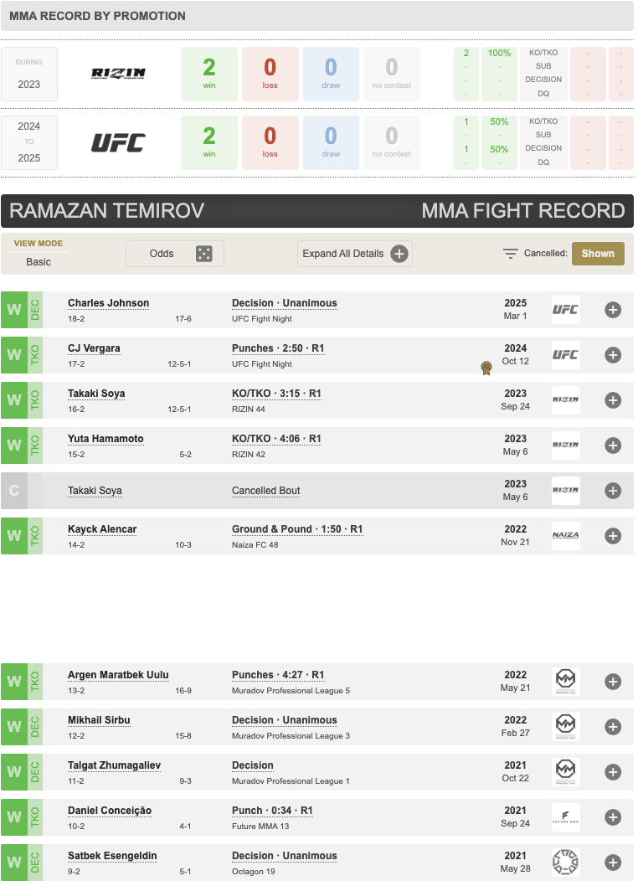Click the filter lines icon near Cancelled
The image size is (638, 886).
tap(510, 254)
